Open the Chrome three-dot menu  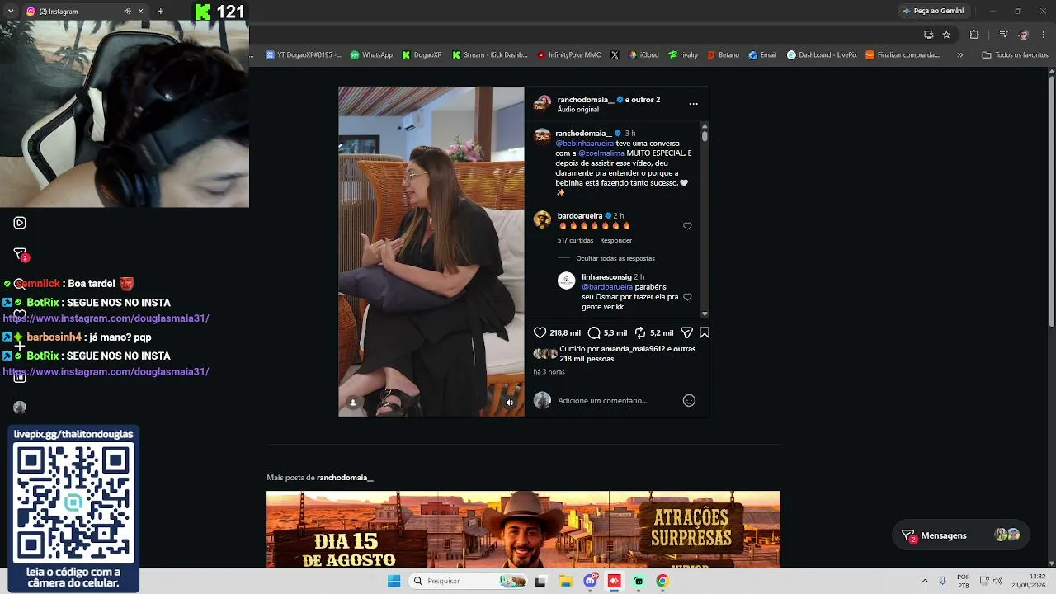click(x=1044, y=35)
